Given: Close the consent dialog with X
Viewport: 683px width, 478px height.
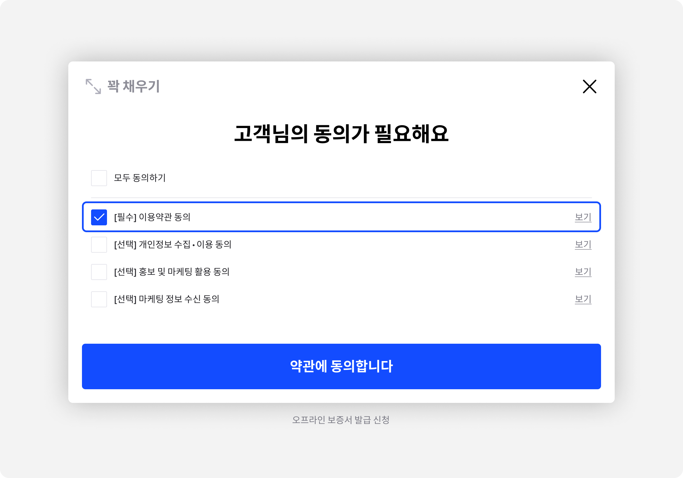Looking at the screenshot, I should click(589, 86).
